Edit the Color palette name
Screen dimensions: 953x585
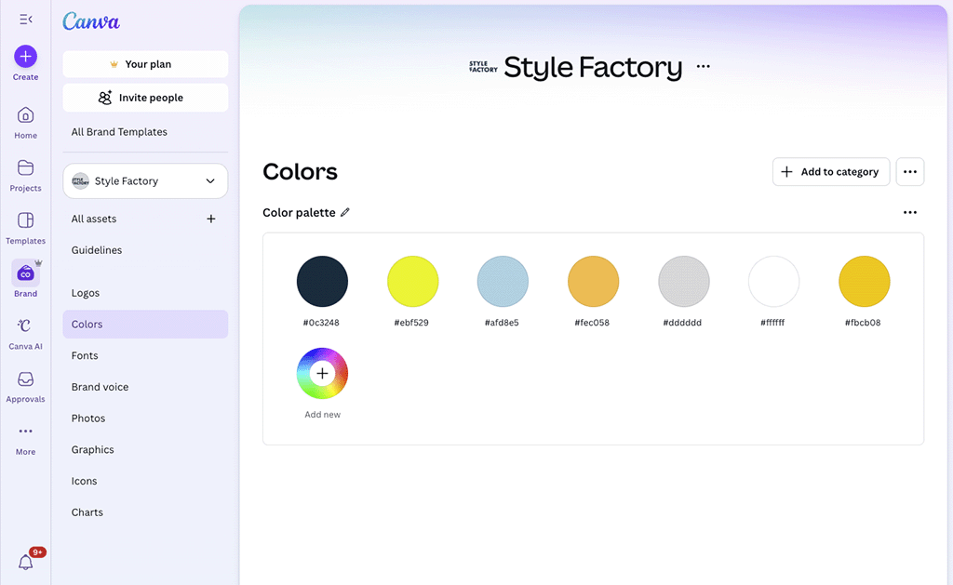click(345, 212)
